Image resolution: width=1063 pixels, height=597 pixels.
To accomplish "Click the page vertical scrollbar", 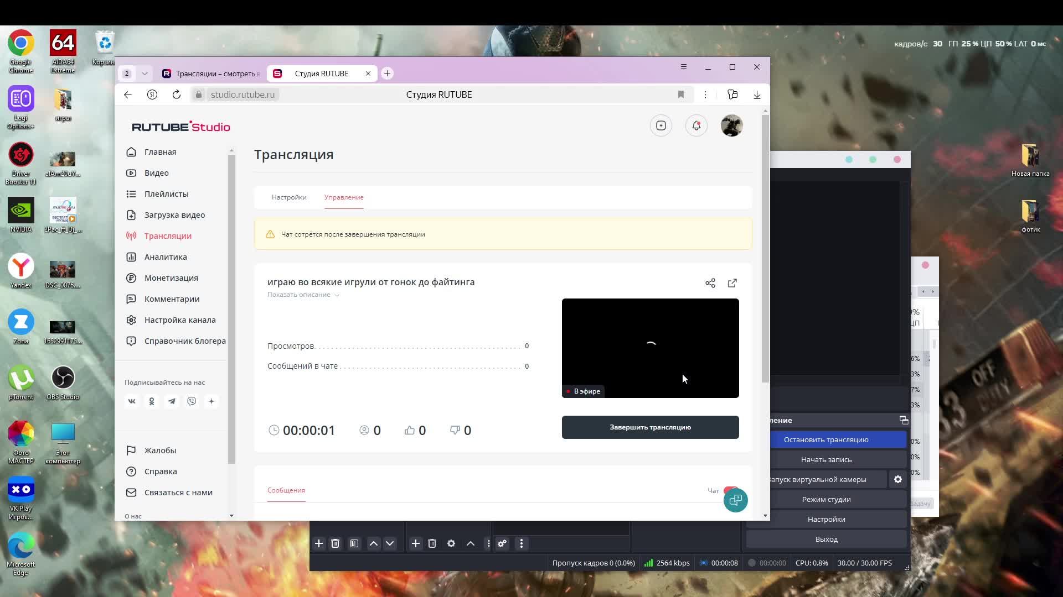I will tap(765, 249).
